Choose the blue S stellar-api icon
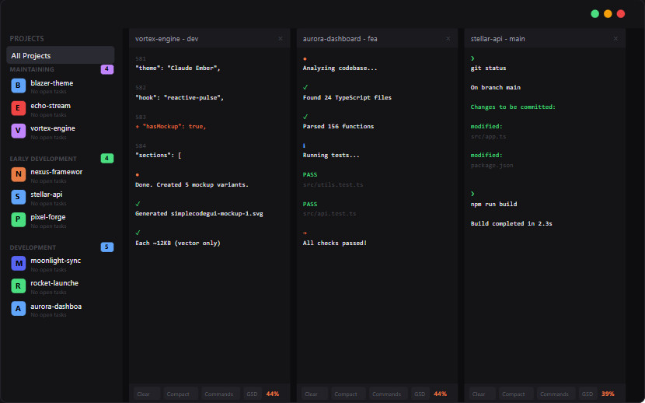645x403 pixels. 18,197
